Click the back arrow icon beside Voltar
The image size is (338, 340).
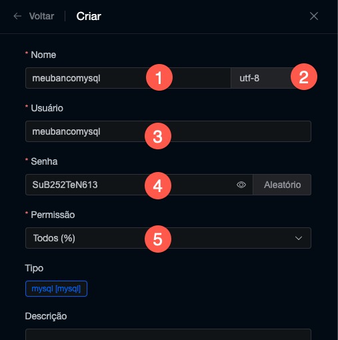[x=17, y=16]
